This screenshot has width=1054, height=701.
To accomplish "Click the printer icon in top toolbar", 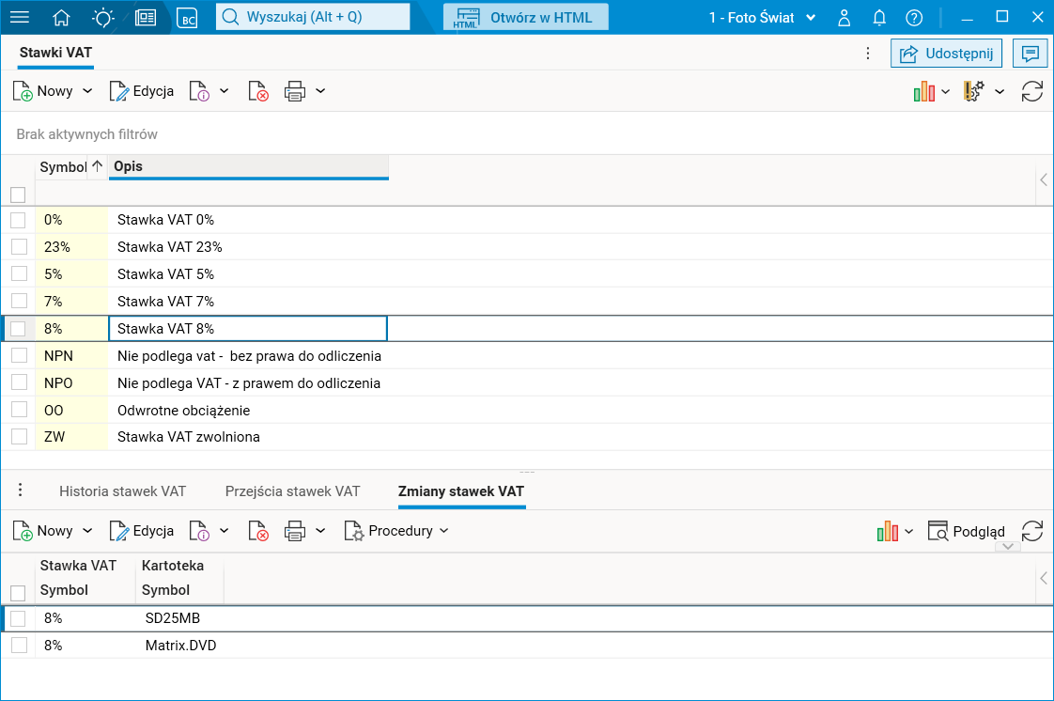I will tap(295, 91).
